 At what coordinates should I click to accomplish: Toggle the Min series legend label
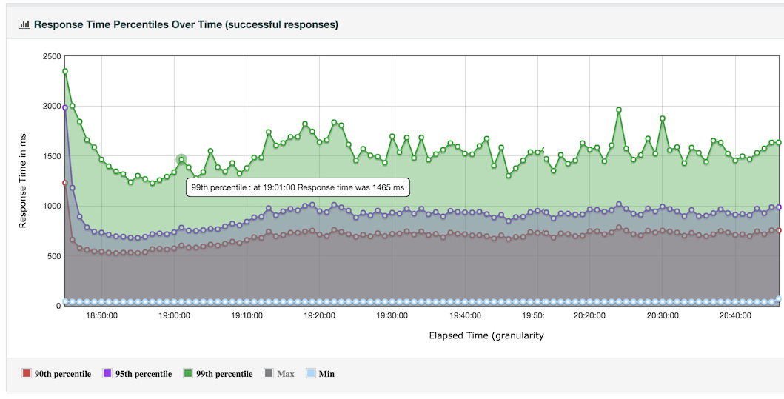(326, 374)
